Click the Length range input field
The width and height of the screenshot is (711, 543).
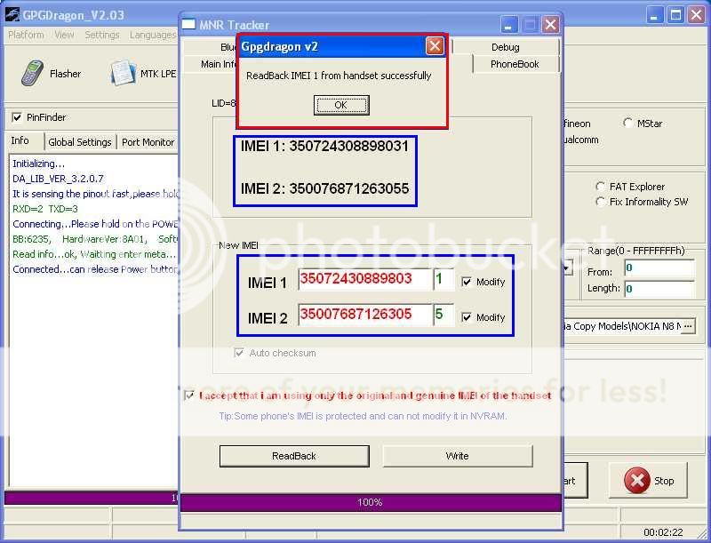[x=659, y=289]
